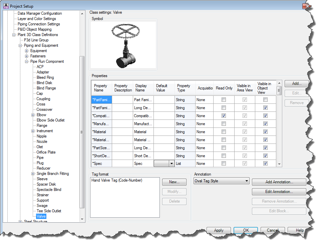Select P&ID Object Mapping

(x=34, y=29)
